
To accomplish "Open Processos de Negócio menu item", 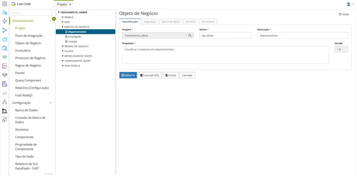I will coord(30,58).
